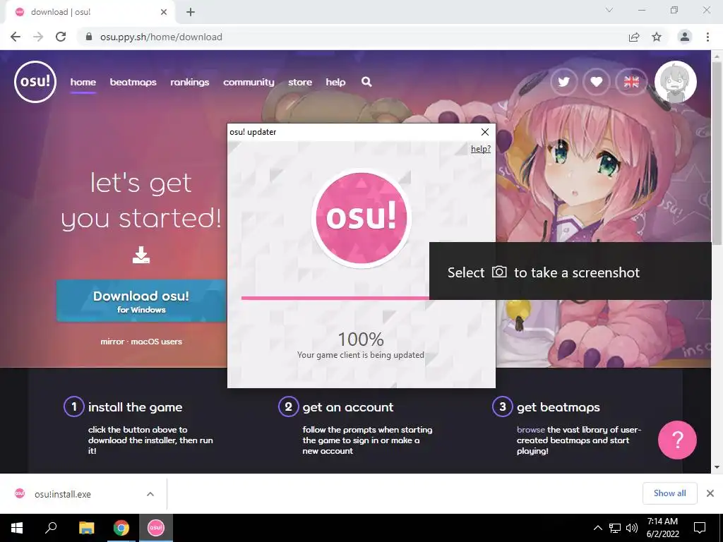Viewport: 723px width, 542px height.
Task: Bookmark this page with star icon
Action: click(657, 37)
